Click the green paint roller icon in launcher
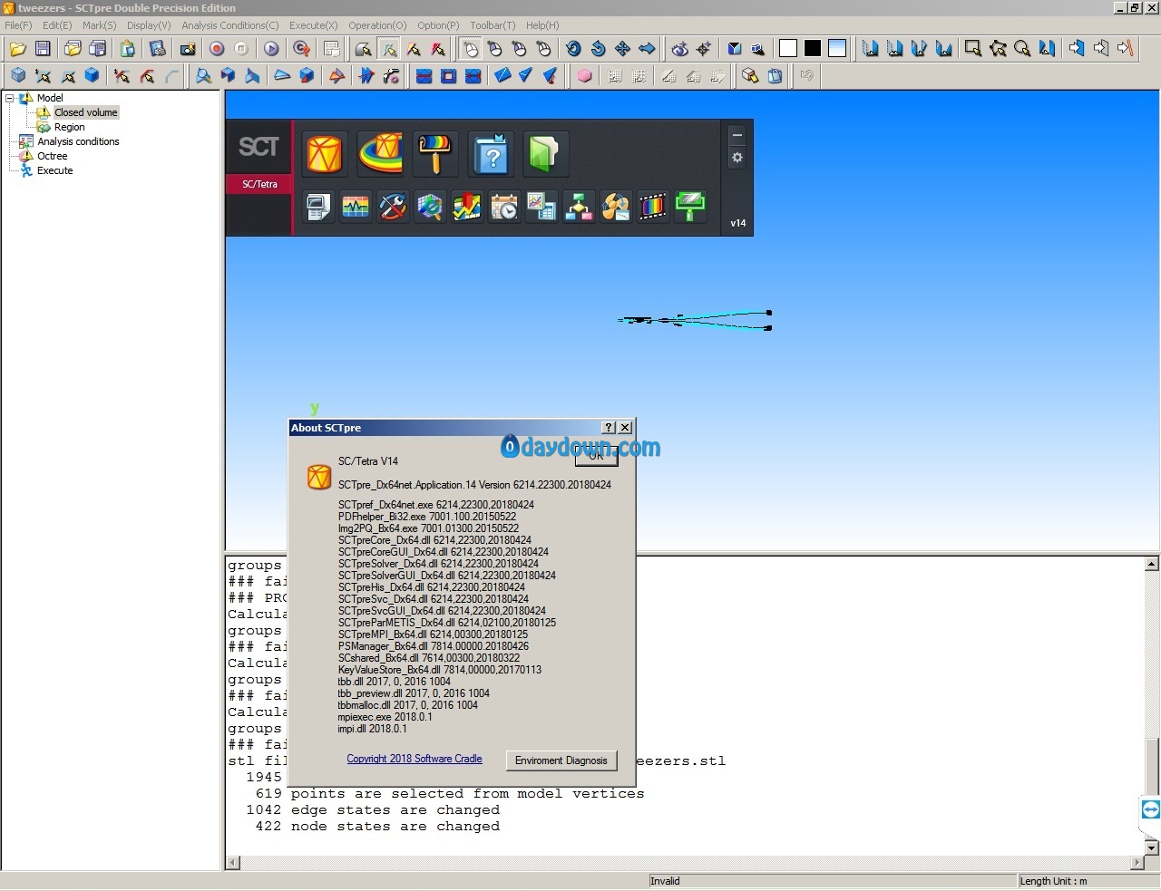The width and height of the screenshot is (1161, 891). (690, 207)
